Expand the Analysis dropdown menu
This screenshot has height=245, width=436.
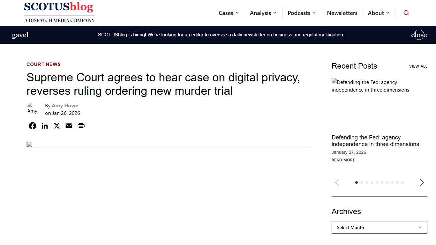(263, 13)
